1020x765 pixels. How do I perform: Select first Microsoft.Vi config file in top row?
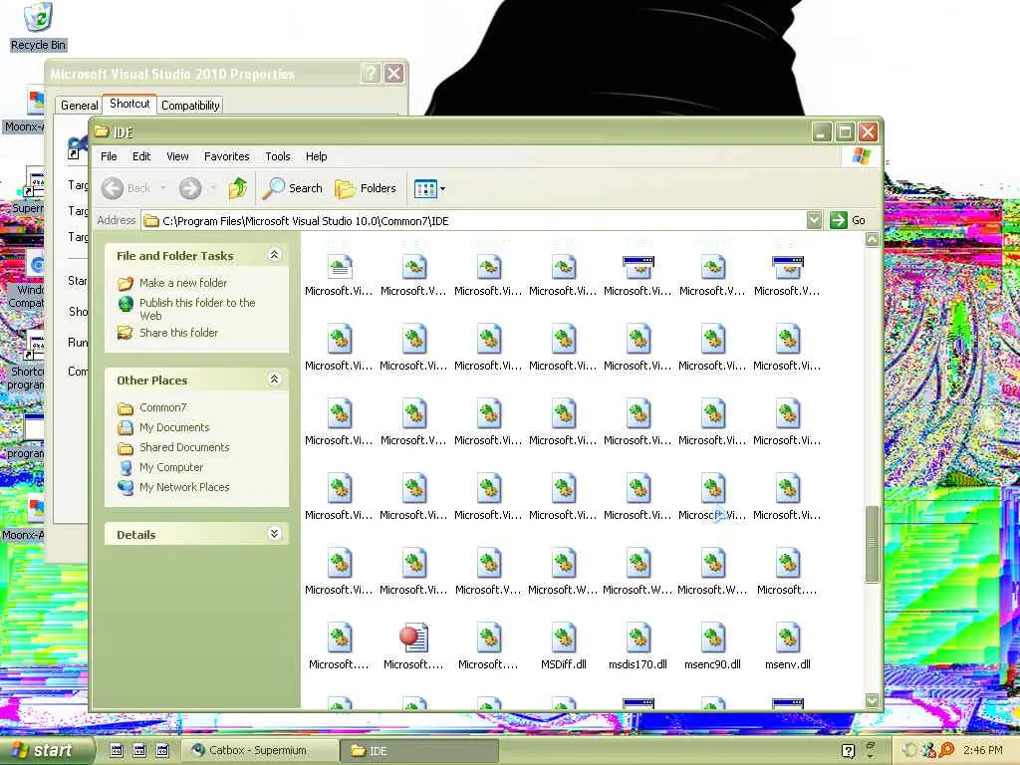[x=339, y=267]
